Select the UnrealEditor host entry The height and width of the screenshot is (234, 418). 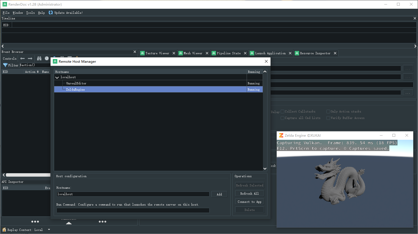coord(76,83)
